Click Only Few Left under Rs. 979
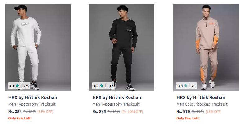 click(x=188, y=118)
